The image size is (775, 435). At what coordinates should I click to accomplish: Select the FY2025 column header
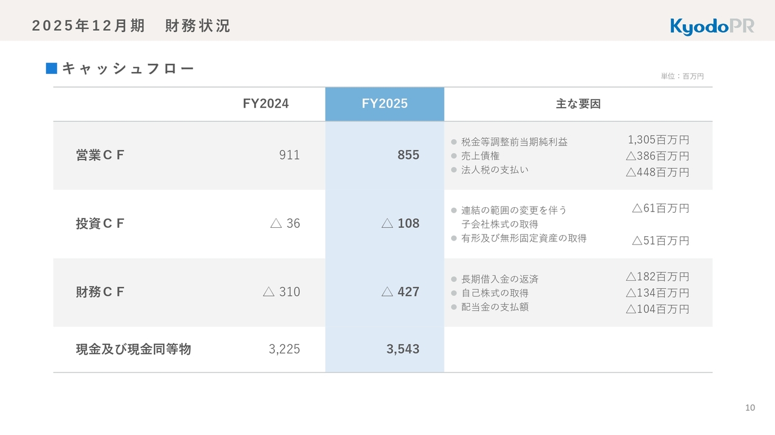pos(384,104)
